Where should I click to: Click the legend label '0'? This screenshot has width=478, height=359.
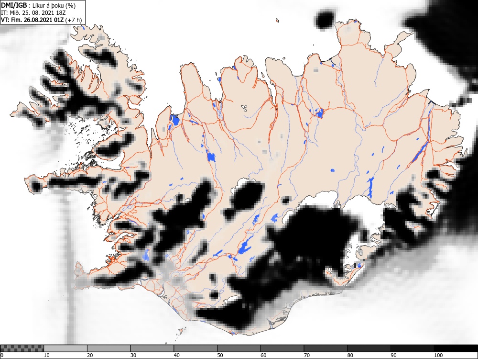pos(2,355)
